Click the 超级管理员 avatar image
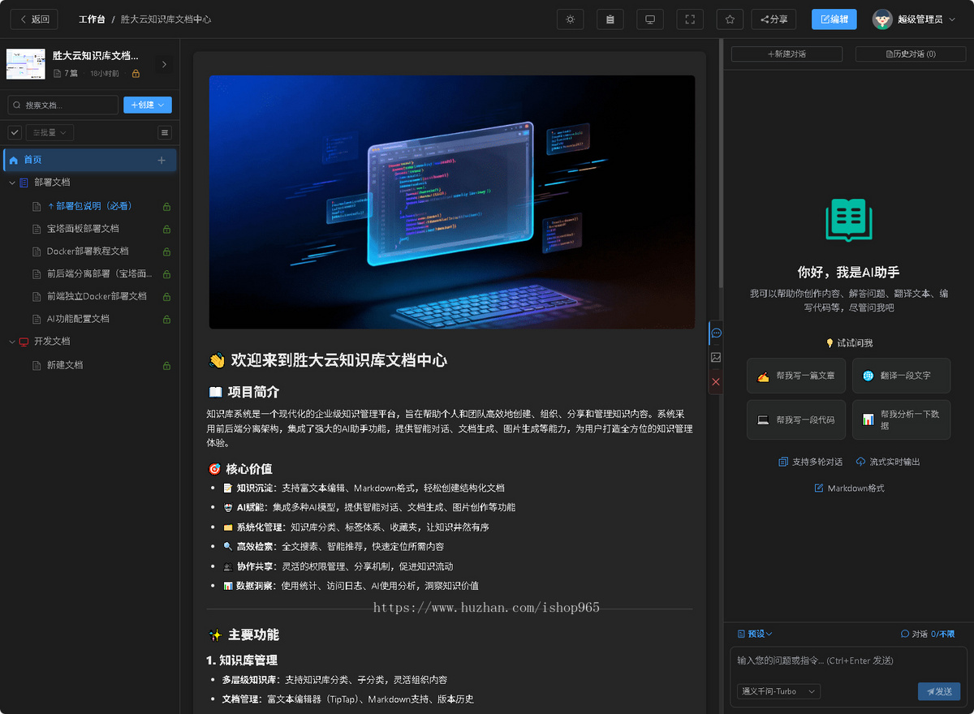This screenshot has width=974, height=714. [x=882, y=19]
